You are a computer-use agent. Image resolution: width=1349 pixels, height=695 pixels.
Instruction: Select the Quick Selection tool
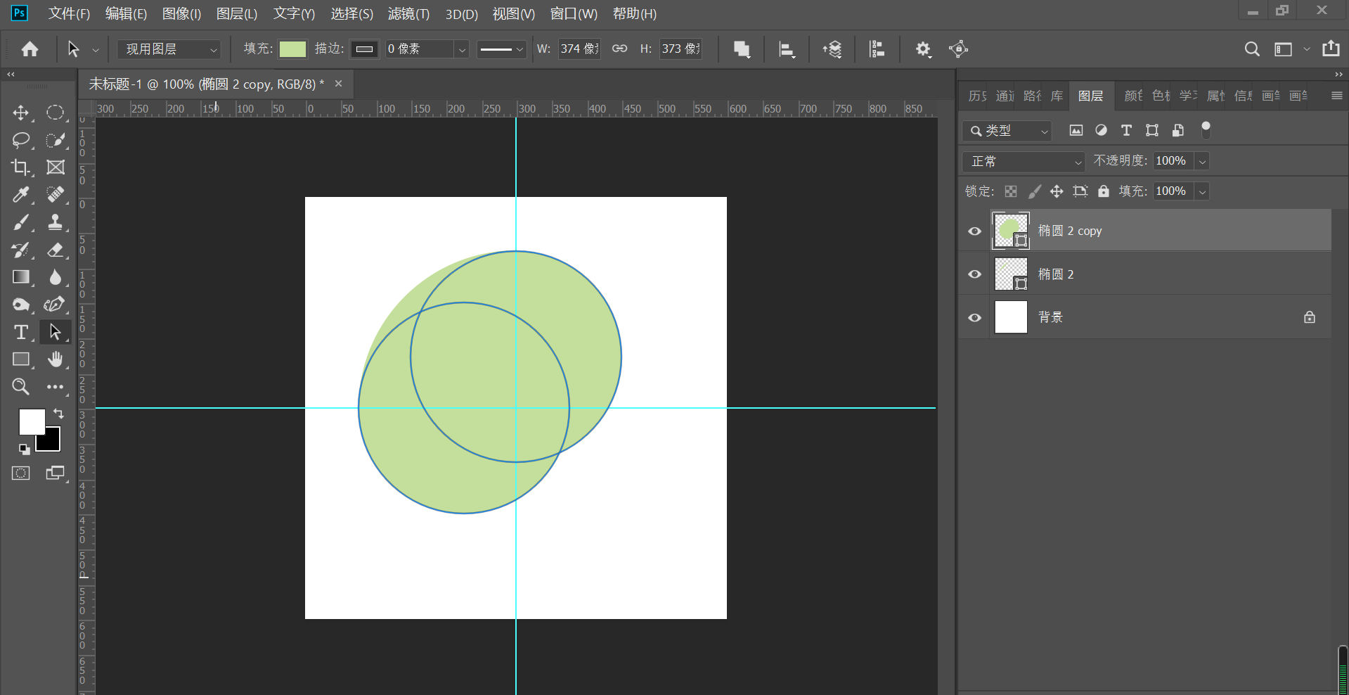tap(56, 140)
